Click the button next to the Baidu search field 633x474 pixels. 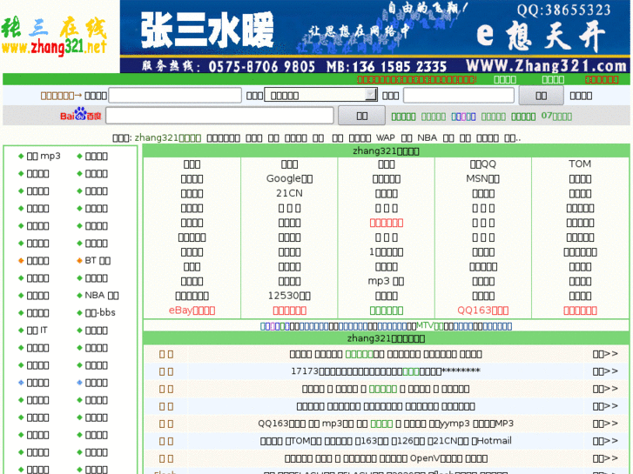[361, 116]
